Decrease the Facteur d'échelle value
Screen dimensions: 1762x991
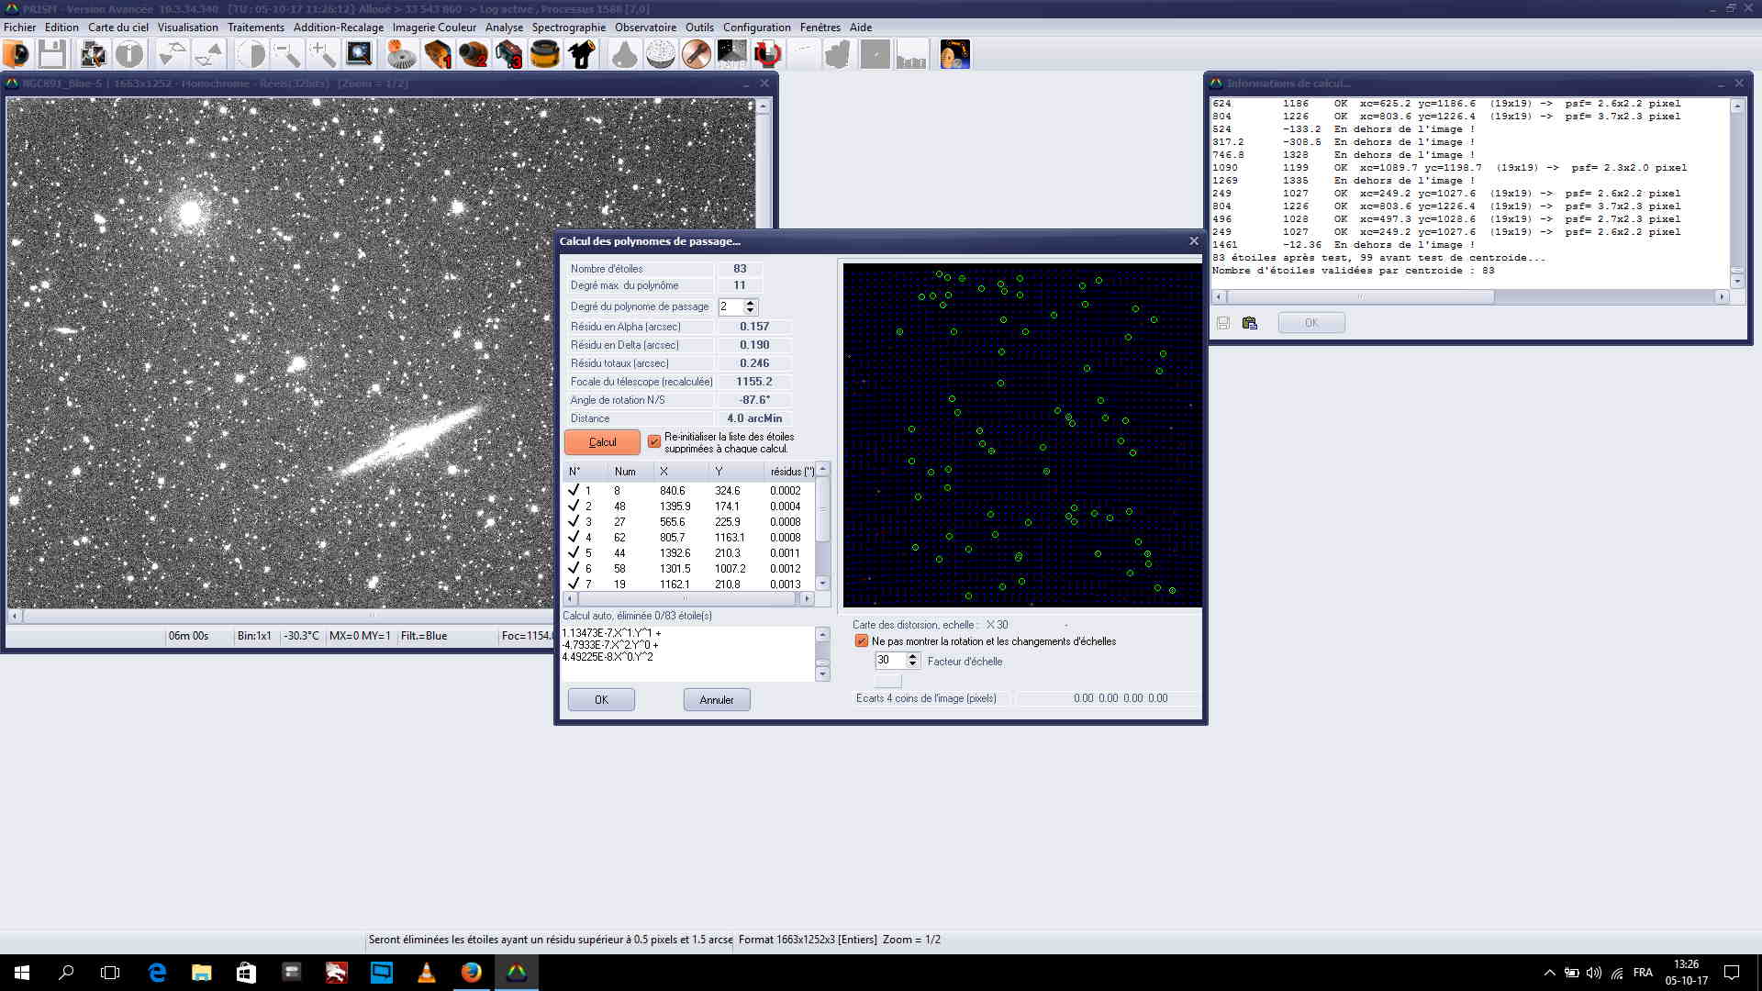[912, 664]
